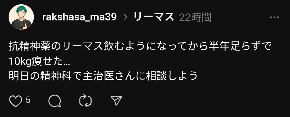This screenshot has width=290, height=117.
Task: Click the chevron arrow after rakshasa_ma39
Action: coord(125,17)
